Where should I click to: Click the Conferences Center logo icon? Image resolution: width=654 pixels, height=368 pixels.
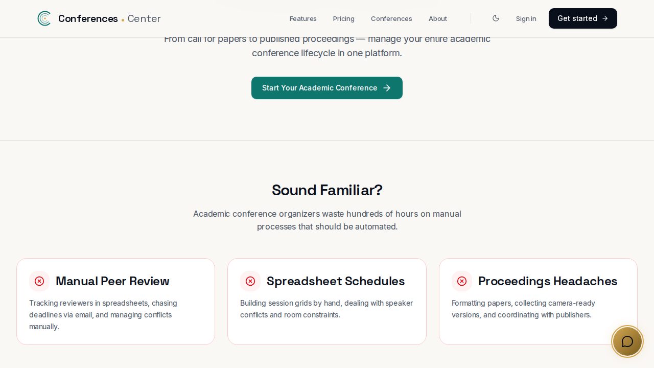pos(44,18)
